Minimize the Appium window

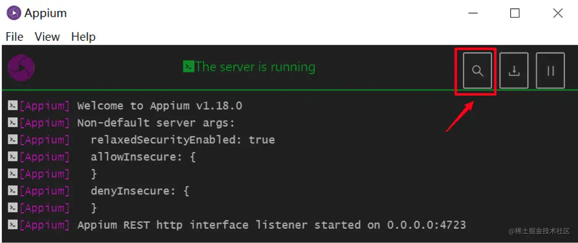473,13
